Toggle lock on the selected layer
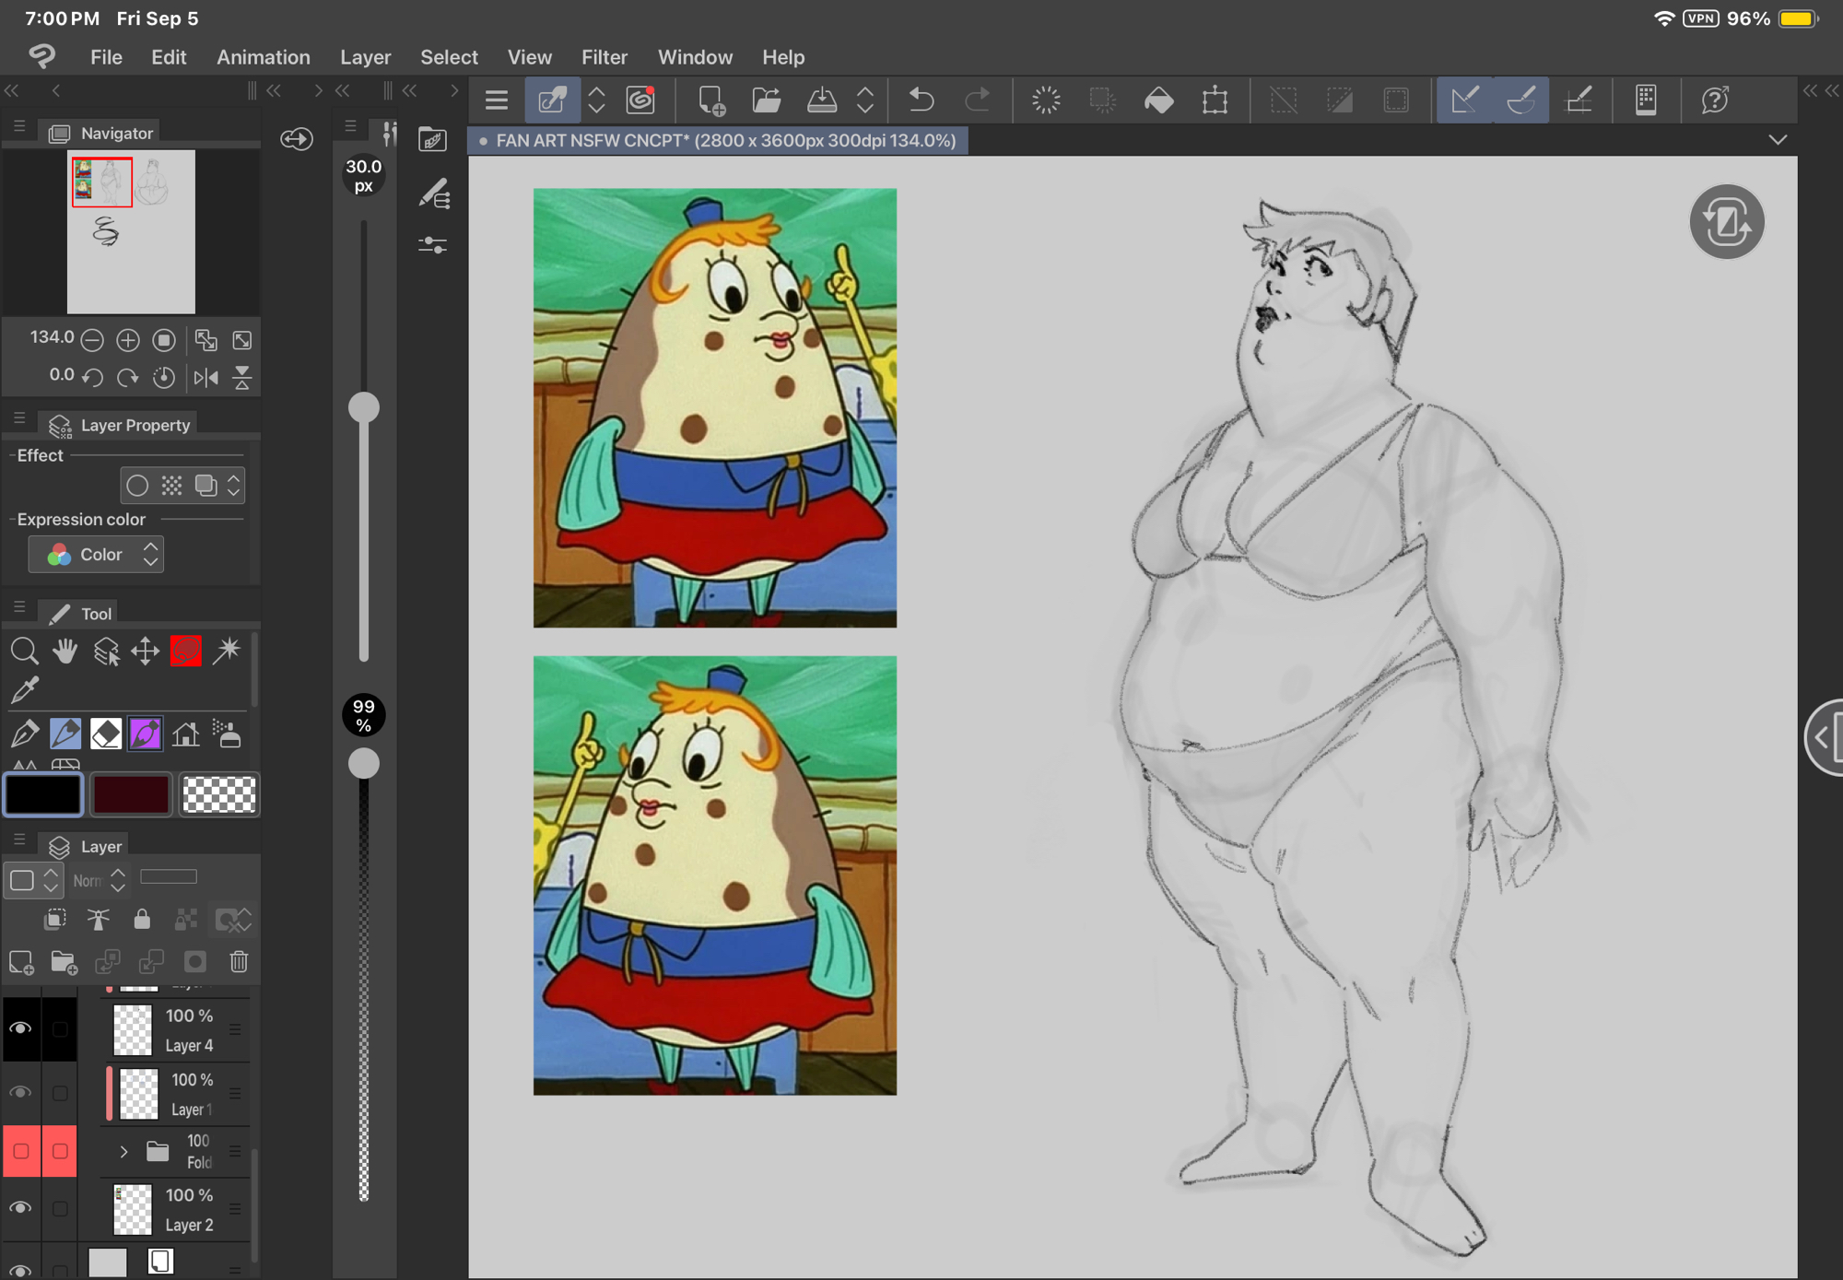Image resolution: width=1843 pixels, height=1280 pixels. (x=142, y=919)
